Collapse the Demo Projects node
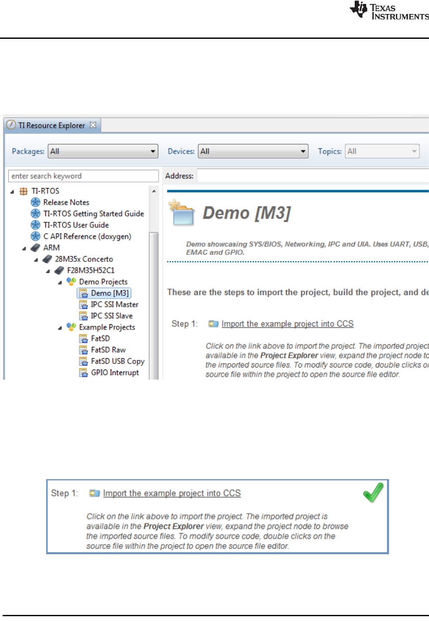Screen dimensions: 429x621 tap(60, 282)
